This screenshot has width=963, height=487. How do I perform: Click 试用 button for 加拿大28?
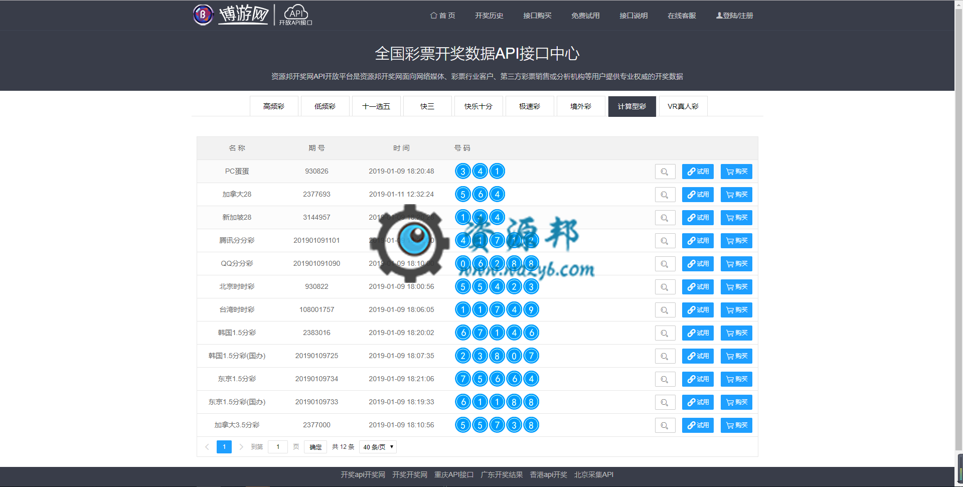pos(698,195)
